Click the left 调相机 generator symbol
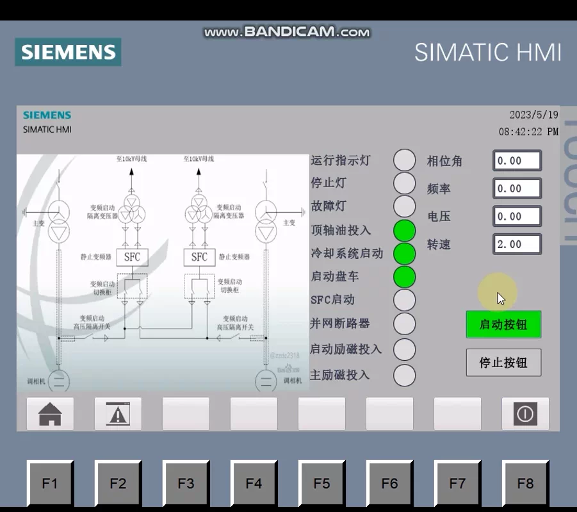577x512 pixels. [59, 380]
